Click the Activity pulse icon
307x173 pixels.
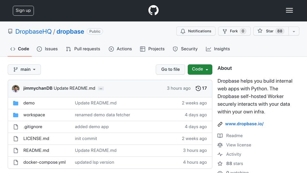click(220, 154)
